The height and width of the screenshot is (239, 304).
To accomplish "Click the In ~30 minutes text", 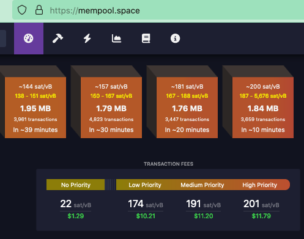I will click(111, 130).
